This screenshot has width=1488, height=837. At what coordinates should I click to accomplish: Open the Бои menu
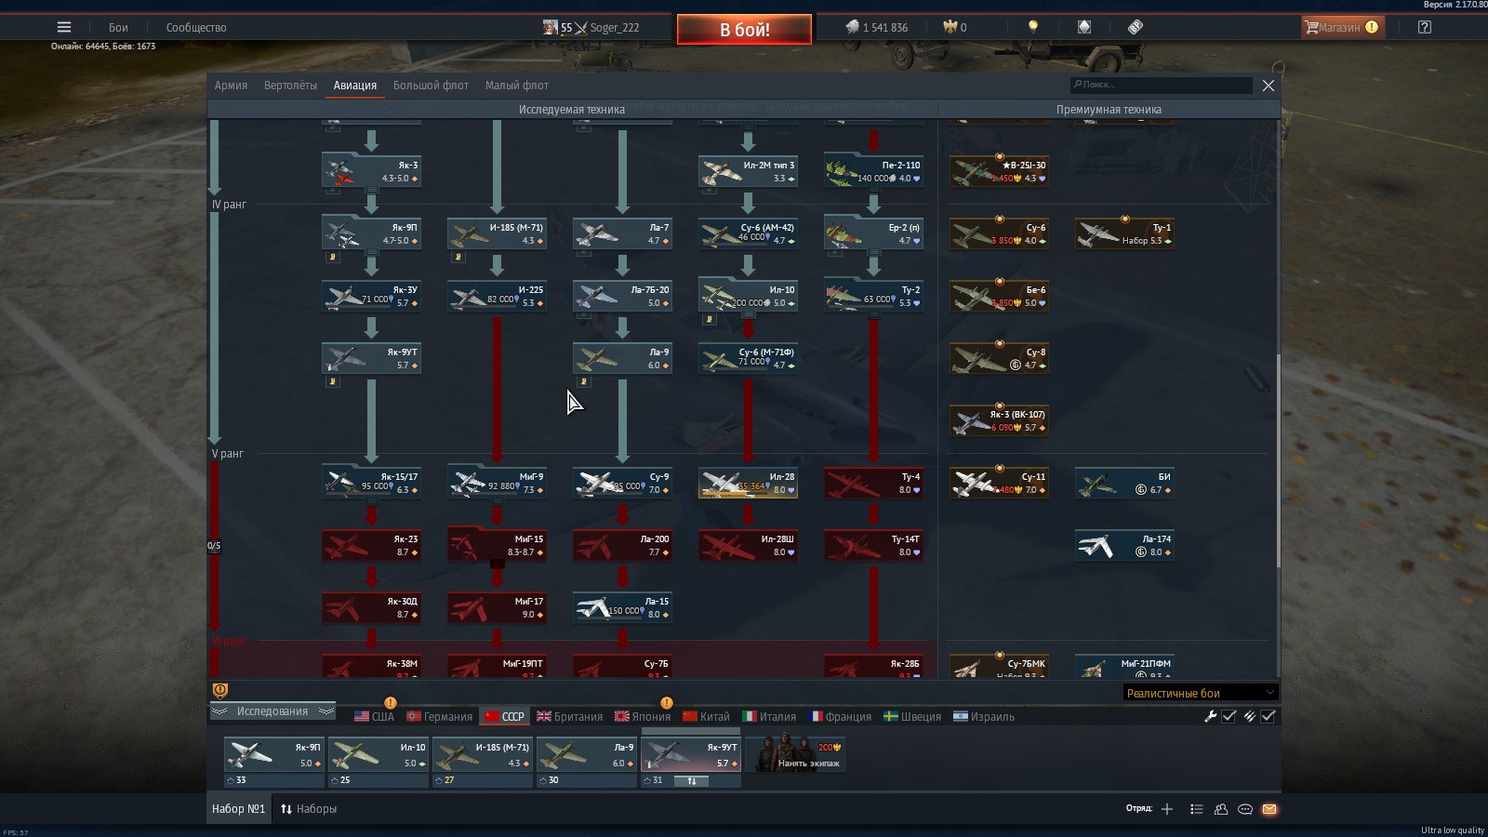[118, 27]
